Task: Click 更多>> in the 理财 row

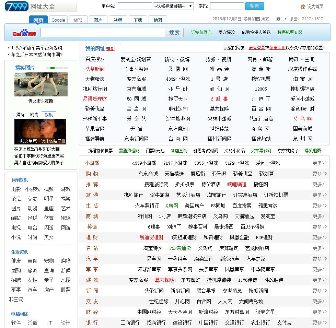Action: (320, 237)
